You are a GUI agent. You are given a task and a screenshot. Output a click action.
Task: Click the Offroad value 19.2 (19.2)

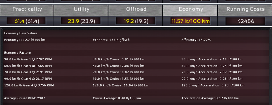click(135, 21)
